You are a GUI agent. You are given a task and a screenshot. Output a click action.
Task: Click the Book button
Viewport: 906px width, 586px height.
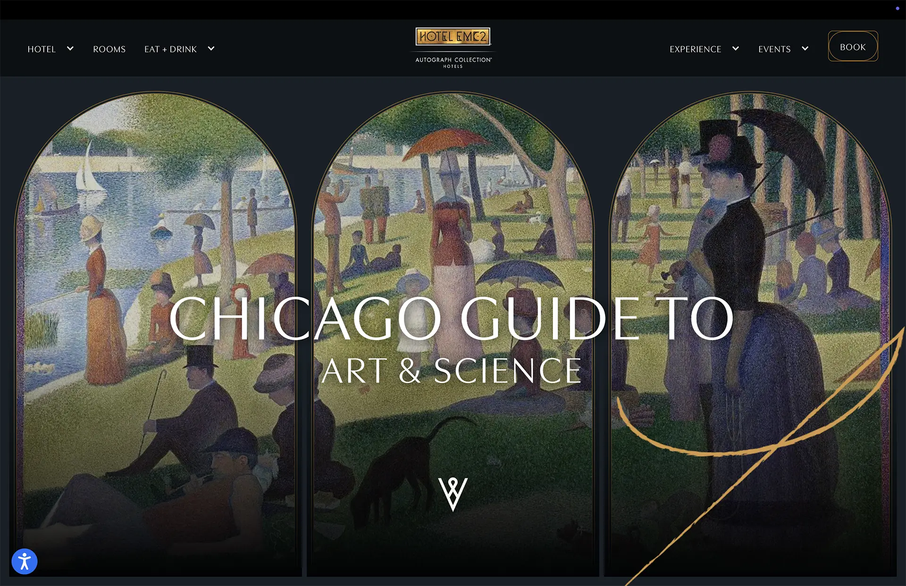click(x=853, y=46)
